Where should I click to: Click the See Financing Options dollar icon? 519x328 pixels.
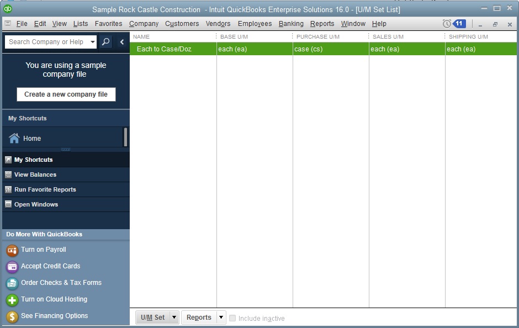click(x=12, y=316)
